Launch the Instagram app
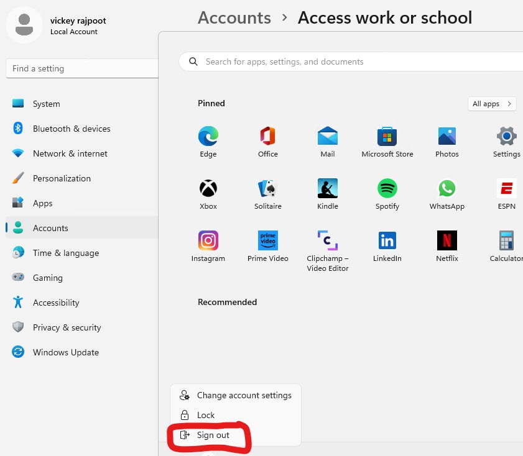Viewport: 523px width, 456px height. tap(208, 240)
